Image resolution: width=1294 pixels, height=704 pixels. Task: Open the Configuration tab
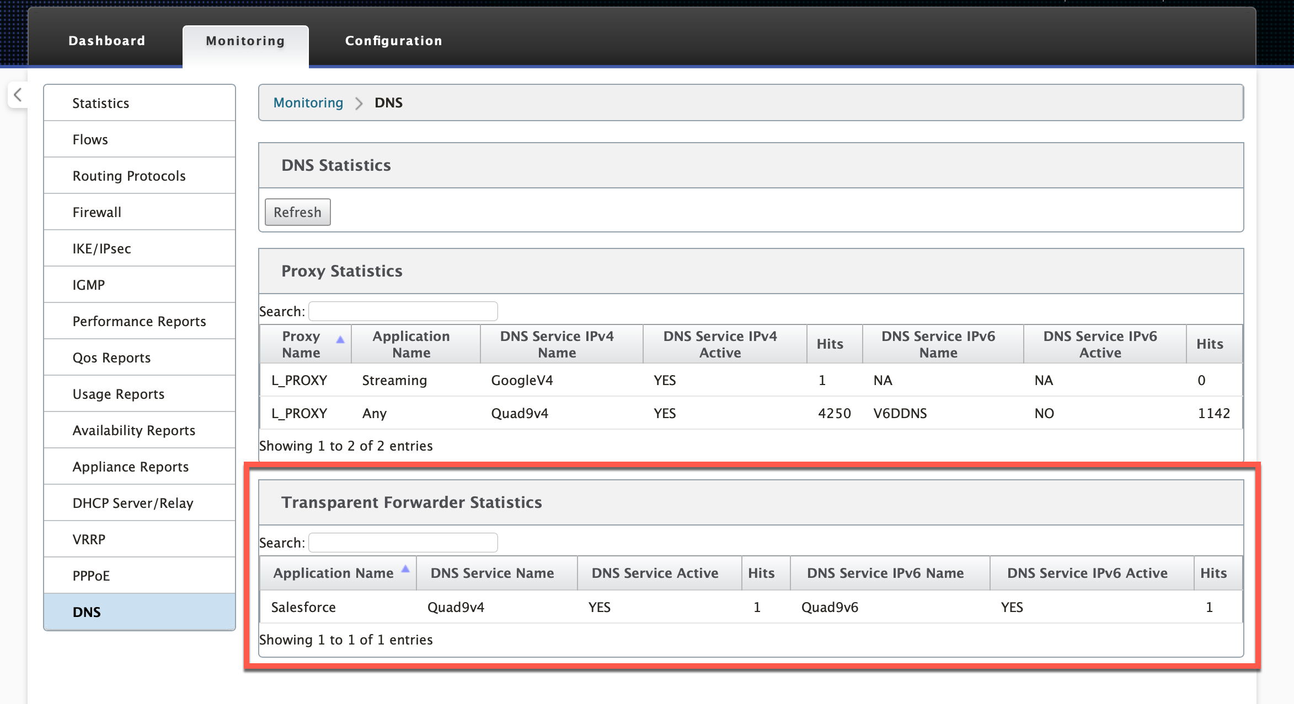[x=394, y=41]
